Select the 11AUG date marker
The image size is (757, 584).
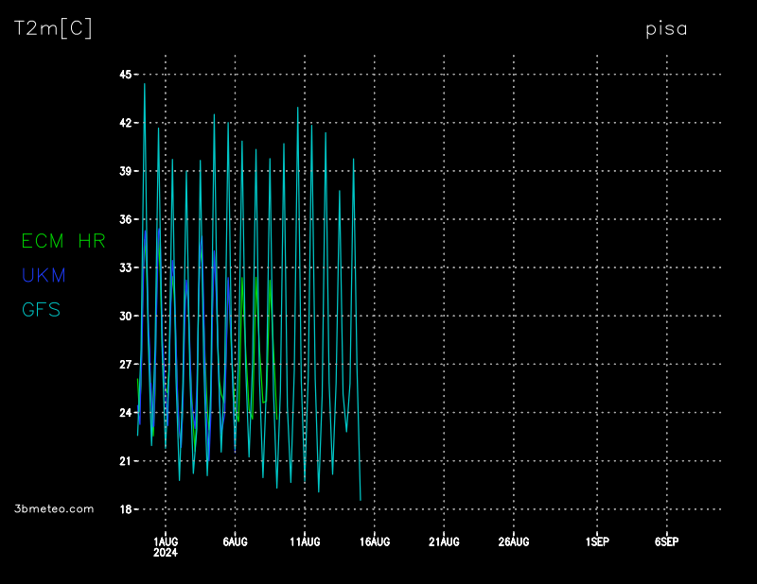coord(305,541)
